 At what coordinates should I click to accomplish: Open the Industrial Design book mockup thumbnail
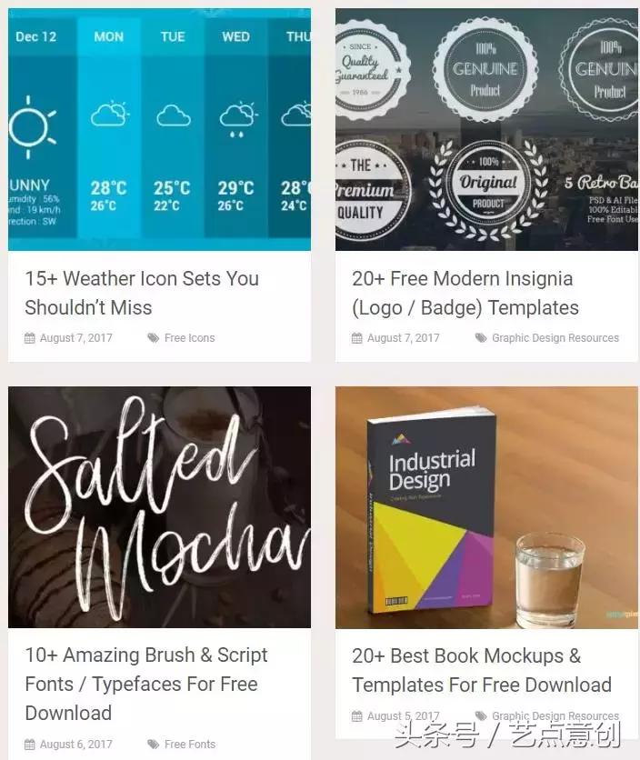tap(486, 507)
